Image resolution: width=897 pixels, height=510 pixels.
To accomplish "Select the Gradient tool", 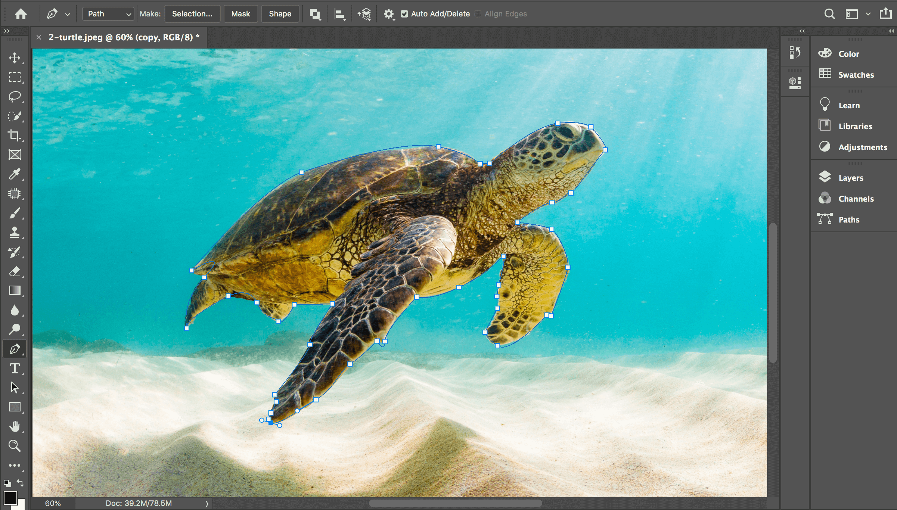I will click(15, 291).
